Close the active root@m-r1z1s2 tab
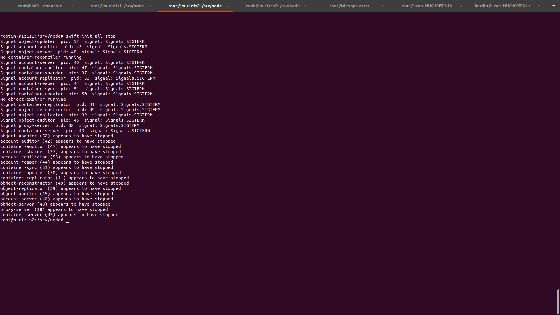The width and height of the screenshot is (560, 315). coord(228,6)
